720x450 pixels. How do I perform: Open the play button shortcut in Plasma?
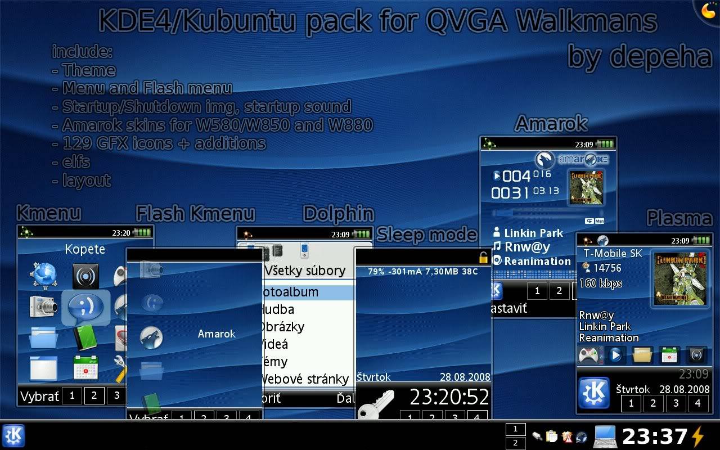tap(616, 355)
